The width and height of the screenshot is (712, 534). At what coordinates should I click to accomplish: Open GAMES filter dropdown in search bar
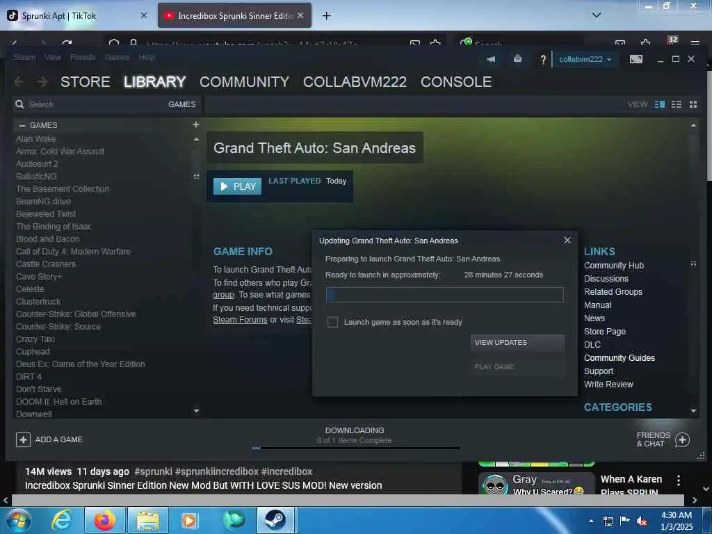(181, 104)
